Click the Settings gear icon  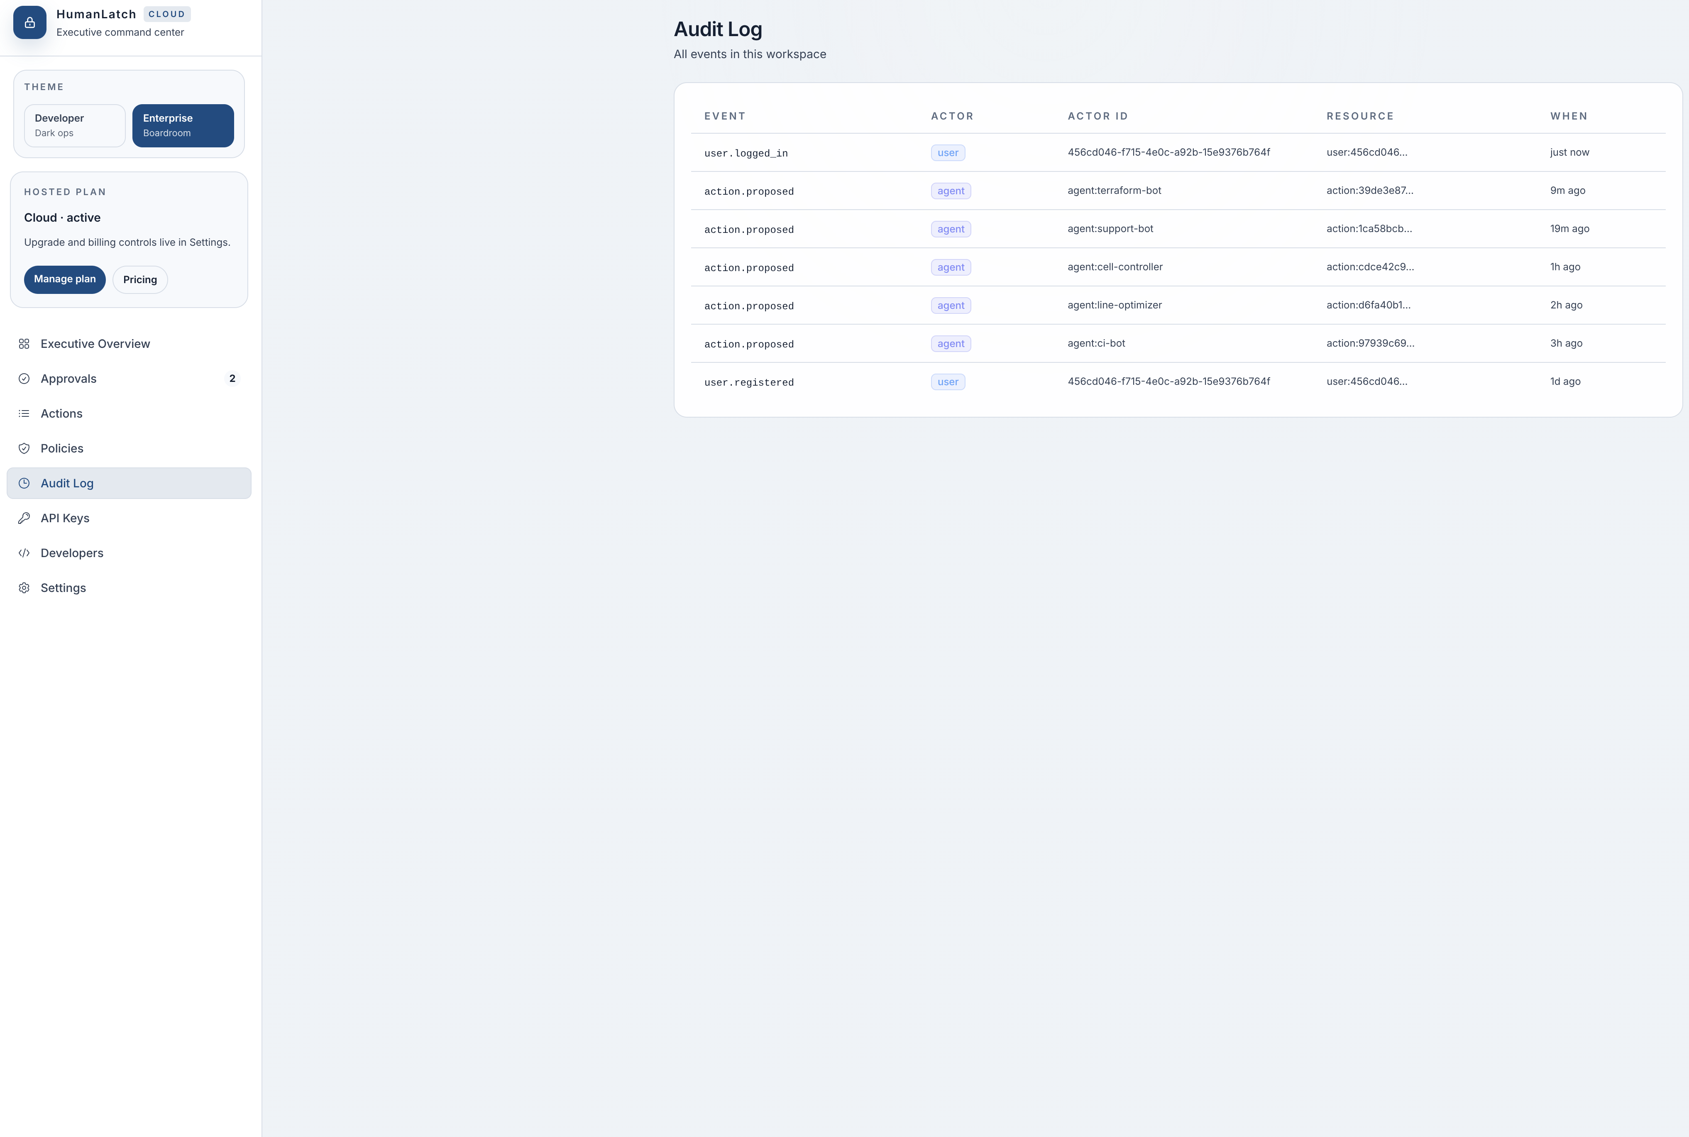click(x=24, y=588)
